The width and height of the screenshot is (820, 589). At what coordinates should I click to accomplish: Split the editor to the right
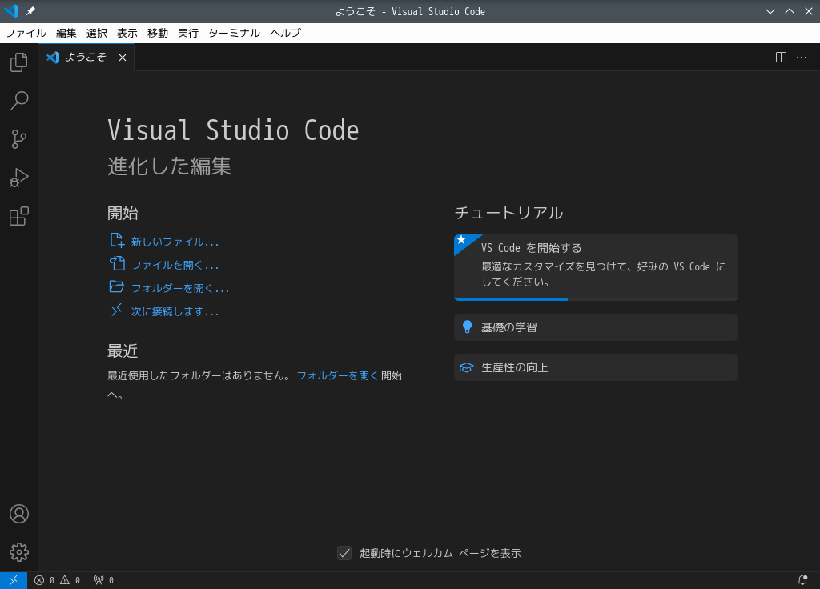click(x=781, y=58)
